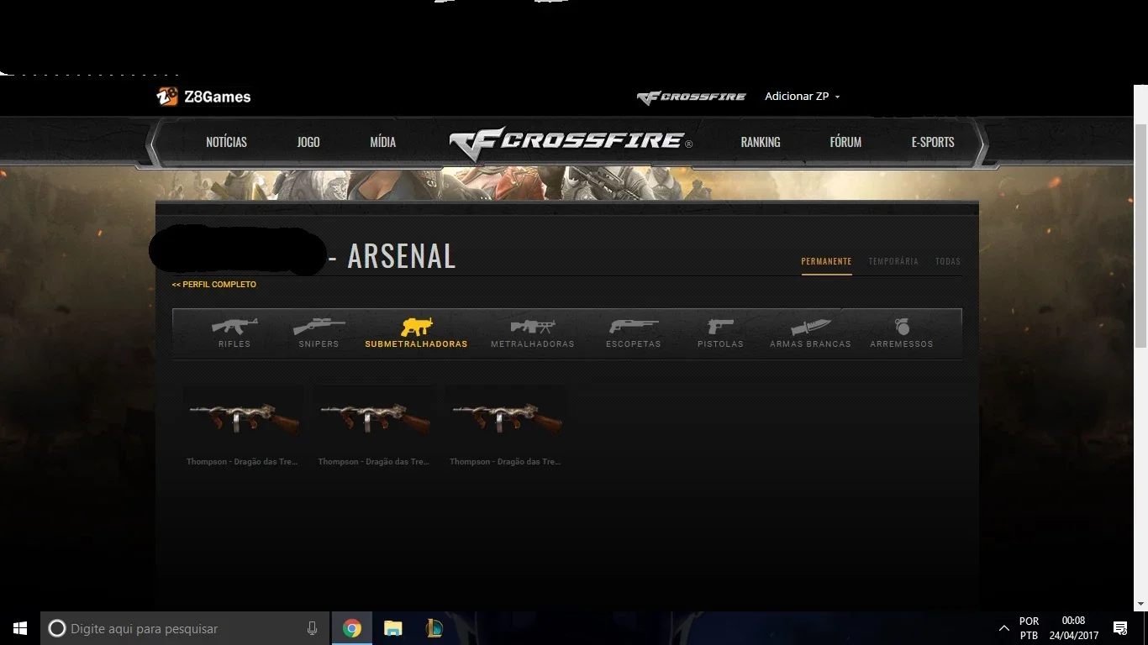Switch to the Todas tab
1148x645 pixels.
pos(948,261)
